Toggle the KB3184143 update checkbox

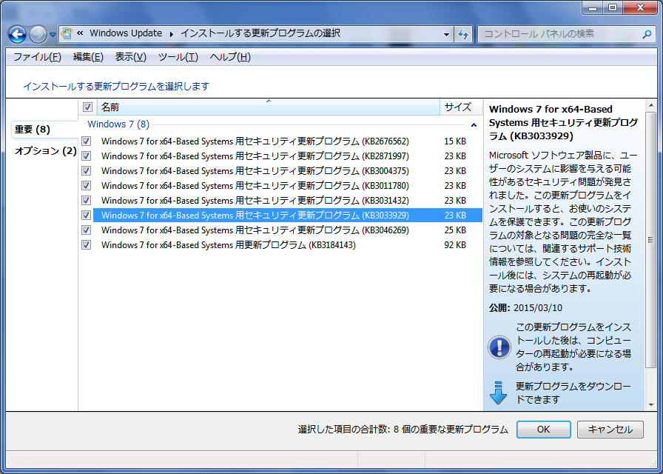(87, 245)
